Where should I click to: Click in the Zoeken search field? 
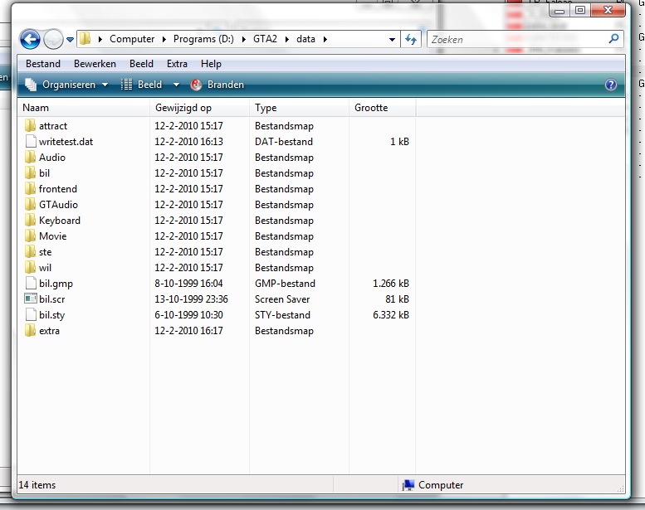(515, 39)
